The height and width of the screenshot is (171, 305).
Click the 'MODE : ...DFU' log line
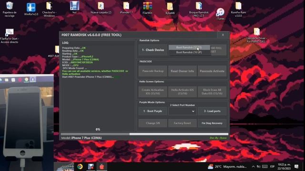point(71,66)
